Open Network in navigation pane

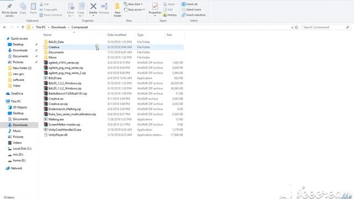click(17, 168)
